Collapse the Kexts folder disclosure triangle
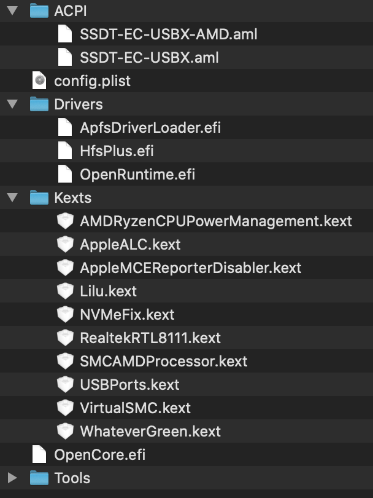The height and width of the screenshot is (498, 373). click(x=12, y=197)
